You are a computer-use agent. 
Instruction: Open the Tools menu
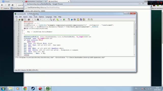click(35, 17)
